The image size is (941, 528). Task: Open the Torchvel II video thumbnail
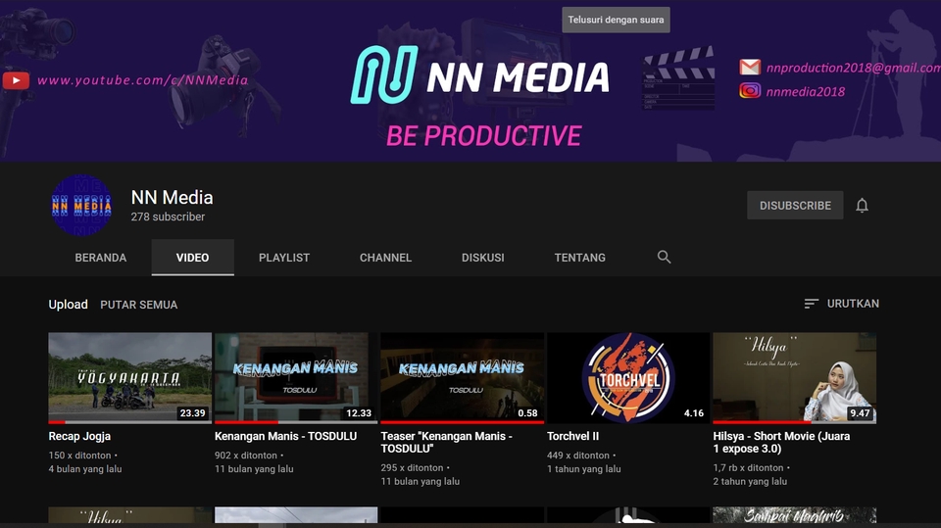[628, 378]
